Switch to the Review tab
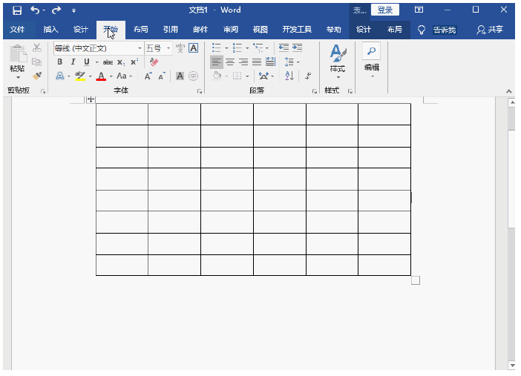The height and width of the screenshot is (376, 521). tap(231, 30)
